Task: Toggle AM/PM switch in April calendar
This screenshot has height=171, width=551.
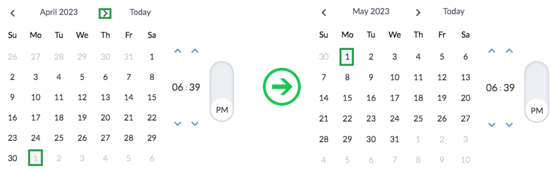Action: (x=222, y=91)
